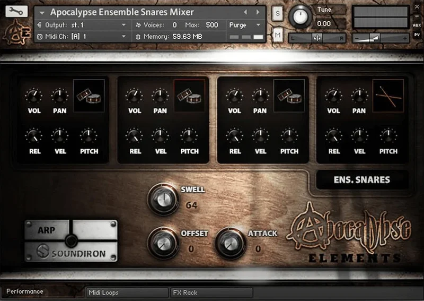The image size is (424, 301).
Task: Click the ATTACK value 0
Action: pyautogui.click(x=258, y=249)
